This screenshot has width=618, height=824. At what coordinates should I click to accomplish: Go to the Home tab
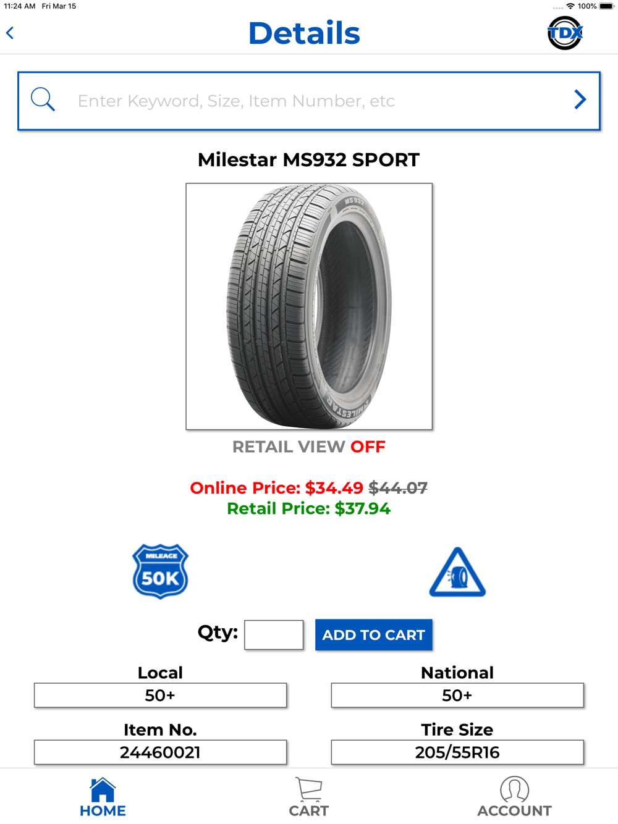click(x=103, y=797)
